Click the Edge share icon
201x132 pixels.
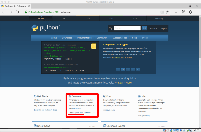pos(191,12)
